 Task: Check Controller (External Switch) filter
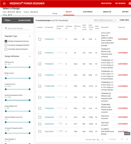tap(6, 49)
